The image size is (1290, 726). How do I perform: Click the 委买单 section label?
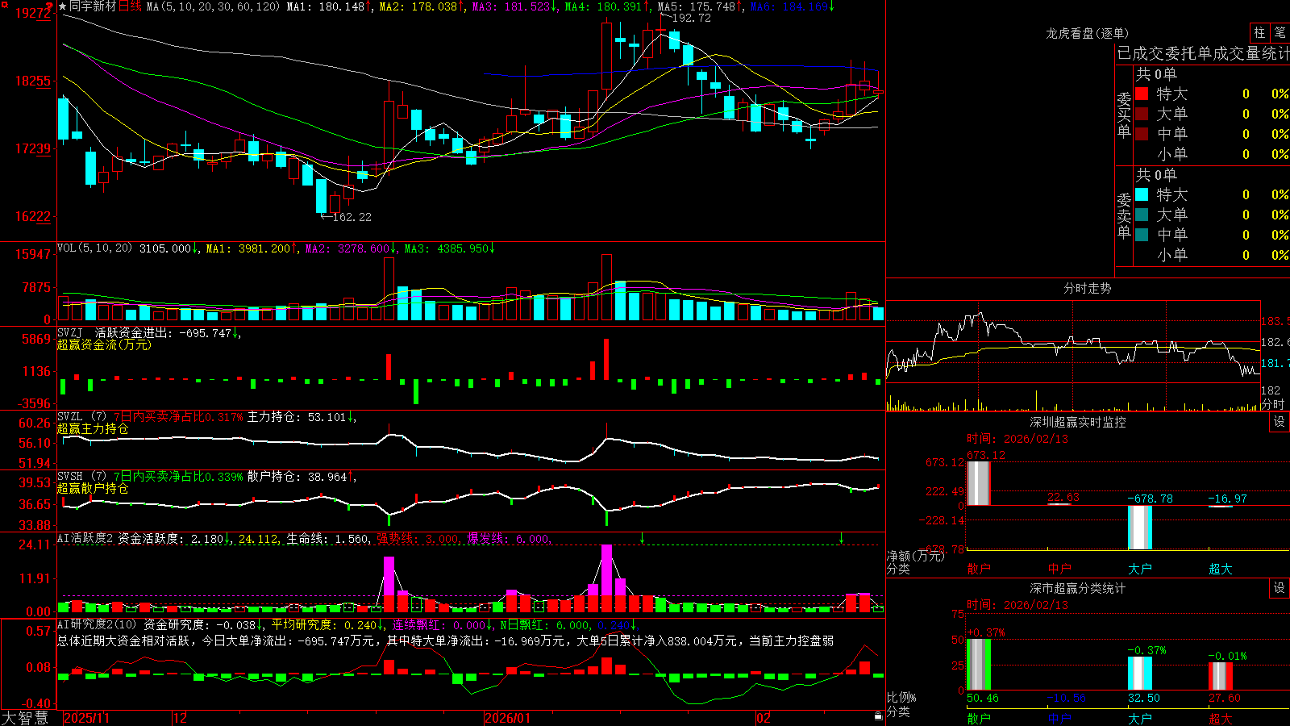[x=1124, y=115]
